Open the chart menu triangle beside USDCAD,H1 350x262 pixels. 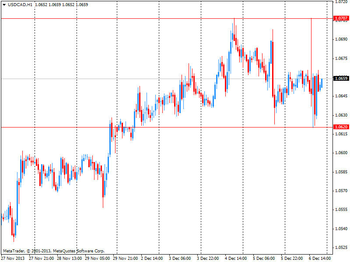pos(4,5)
